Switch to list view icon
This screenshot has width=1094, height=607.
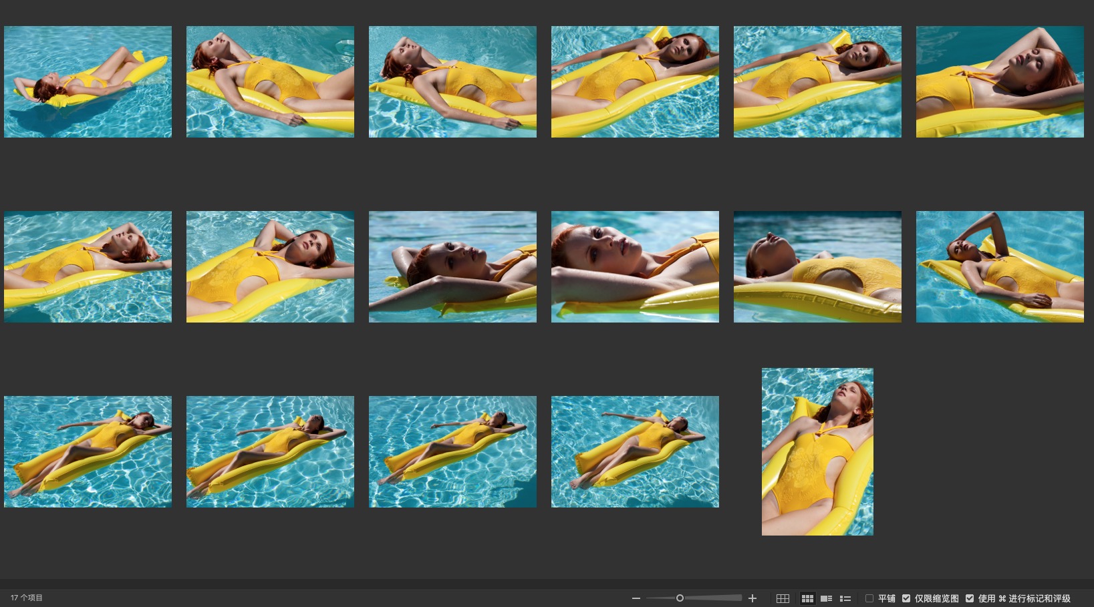click(845, 598)
